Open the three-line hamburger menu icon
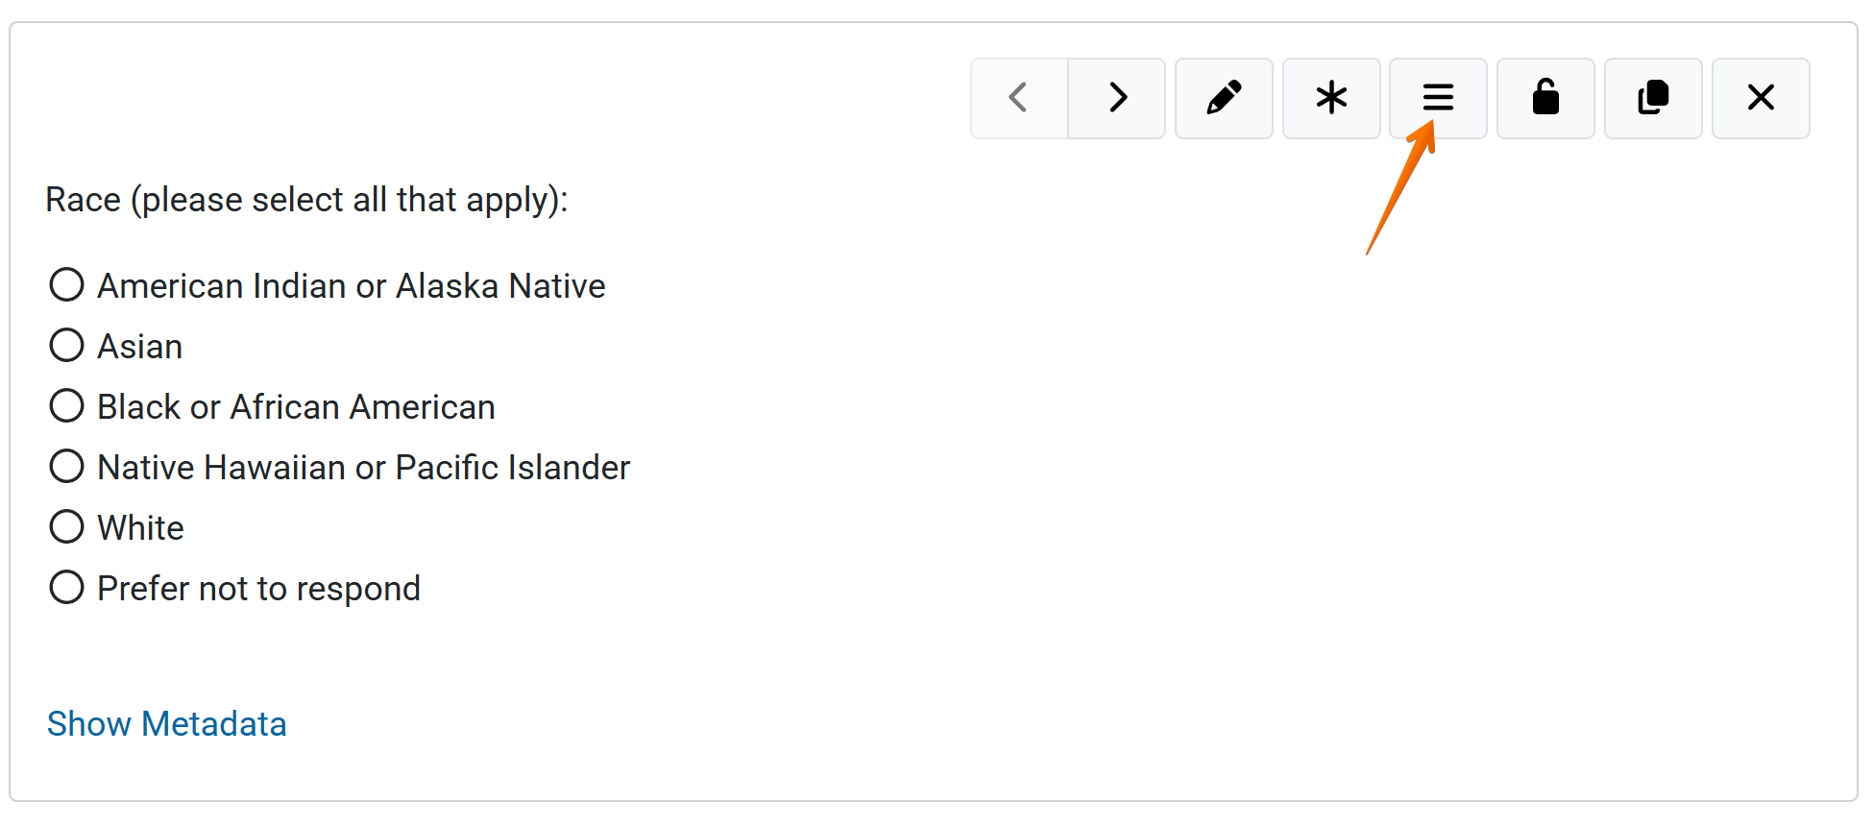Image resolution: width=1873 pixels, height=826 pixels. pyautogui.click(x=1438, y=98)
